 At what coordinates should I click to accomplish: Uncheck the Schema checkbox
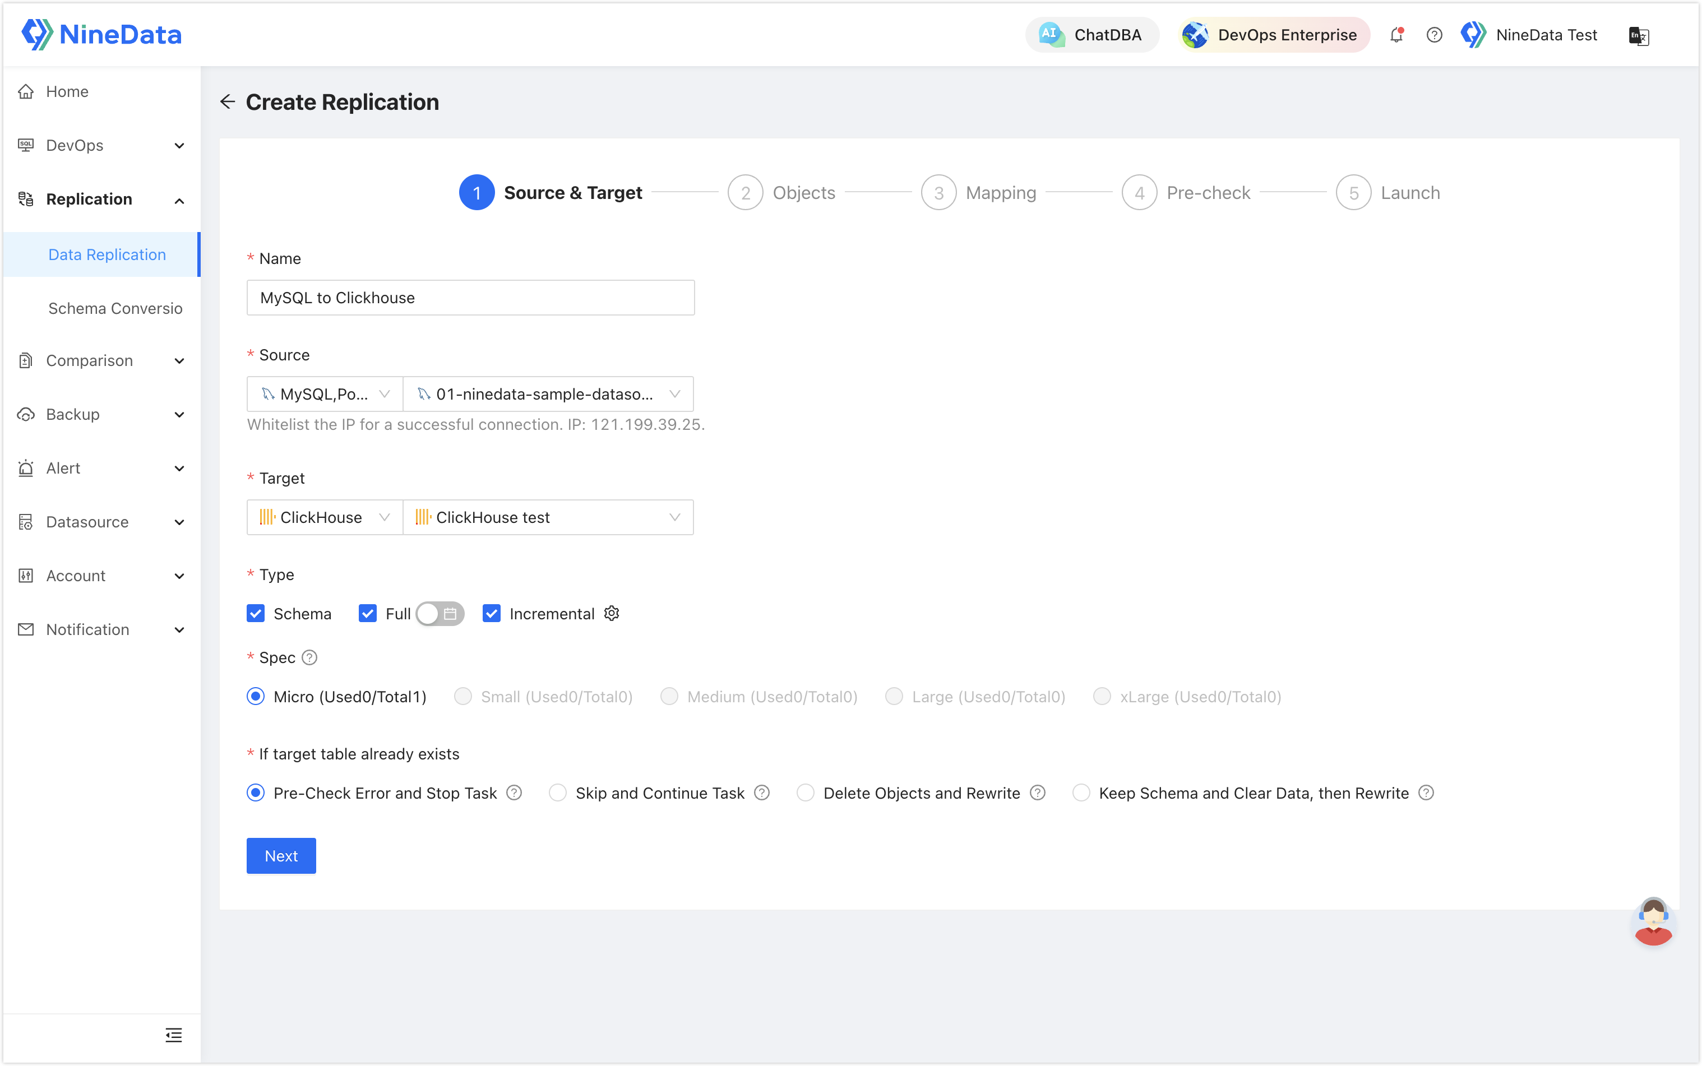256,613
